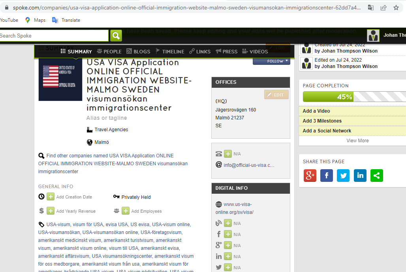Switch to the TIMELINE tab
The width and height of the screenshot is (406, 272).
(170, 51)
